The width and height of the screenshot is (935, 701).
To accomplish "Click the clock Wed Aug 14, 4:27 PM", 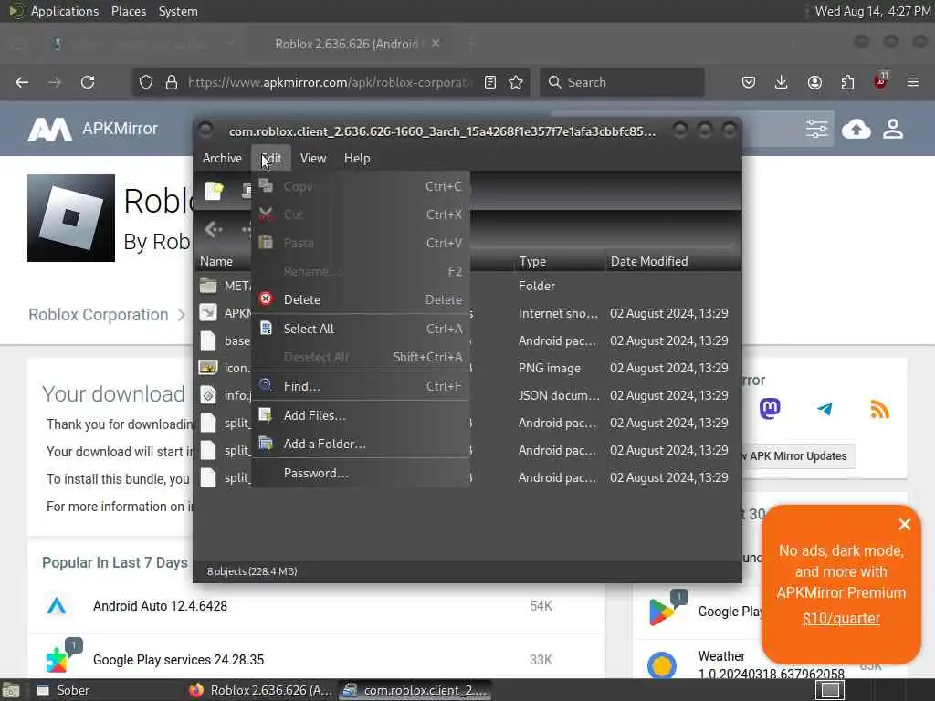I will [872, 11].
